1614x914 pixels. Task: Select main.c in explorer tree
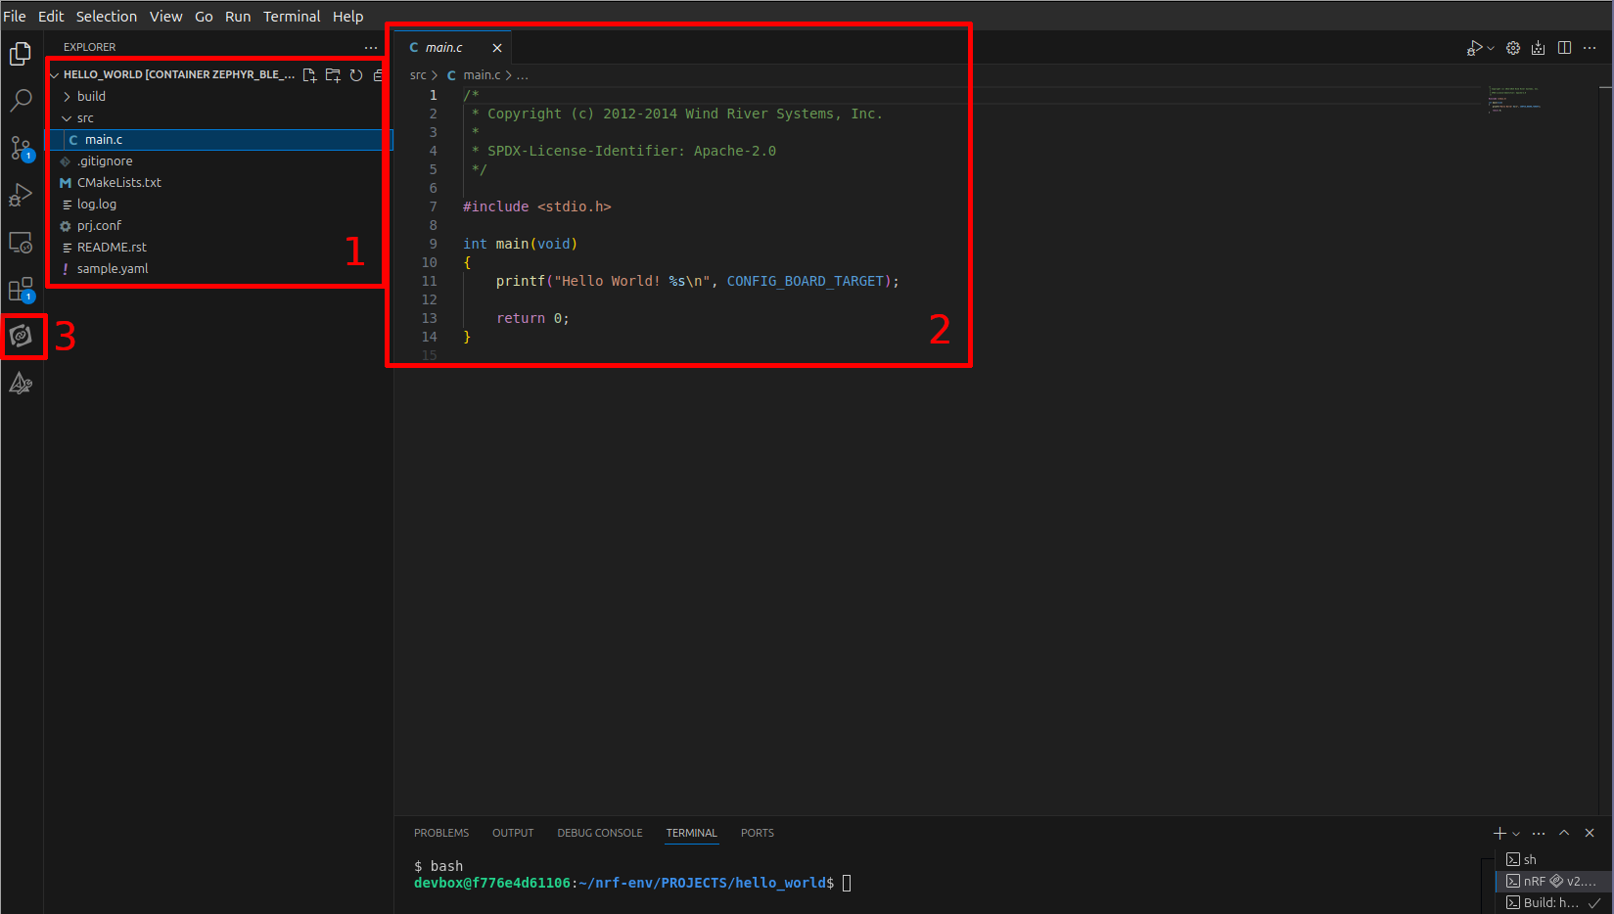click(218, 139)
